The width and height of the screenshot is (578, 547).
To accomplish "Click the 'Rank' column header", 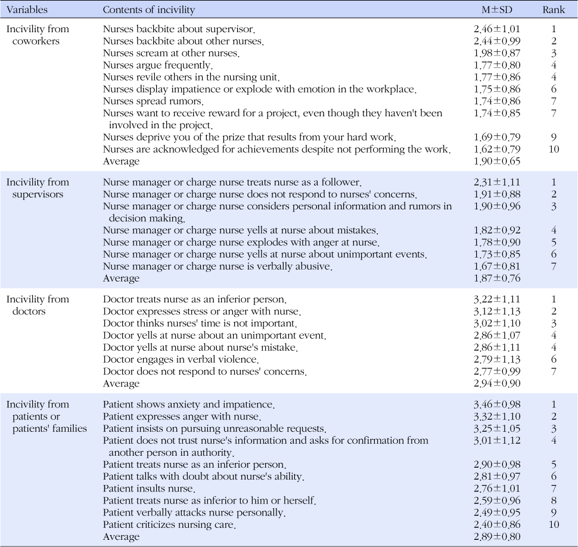I will click(x=554, y=10).
